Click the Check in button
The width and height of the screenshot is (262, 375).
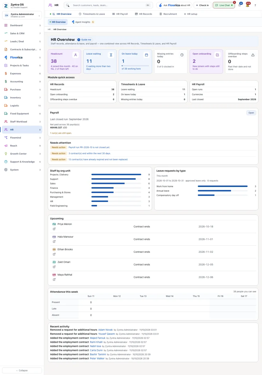coord(203,5)
